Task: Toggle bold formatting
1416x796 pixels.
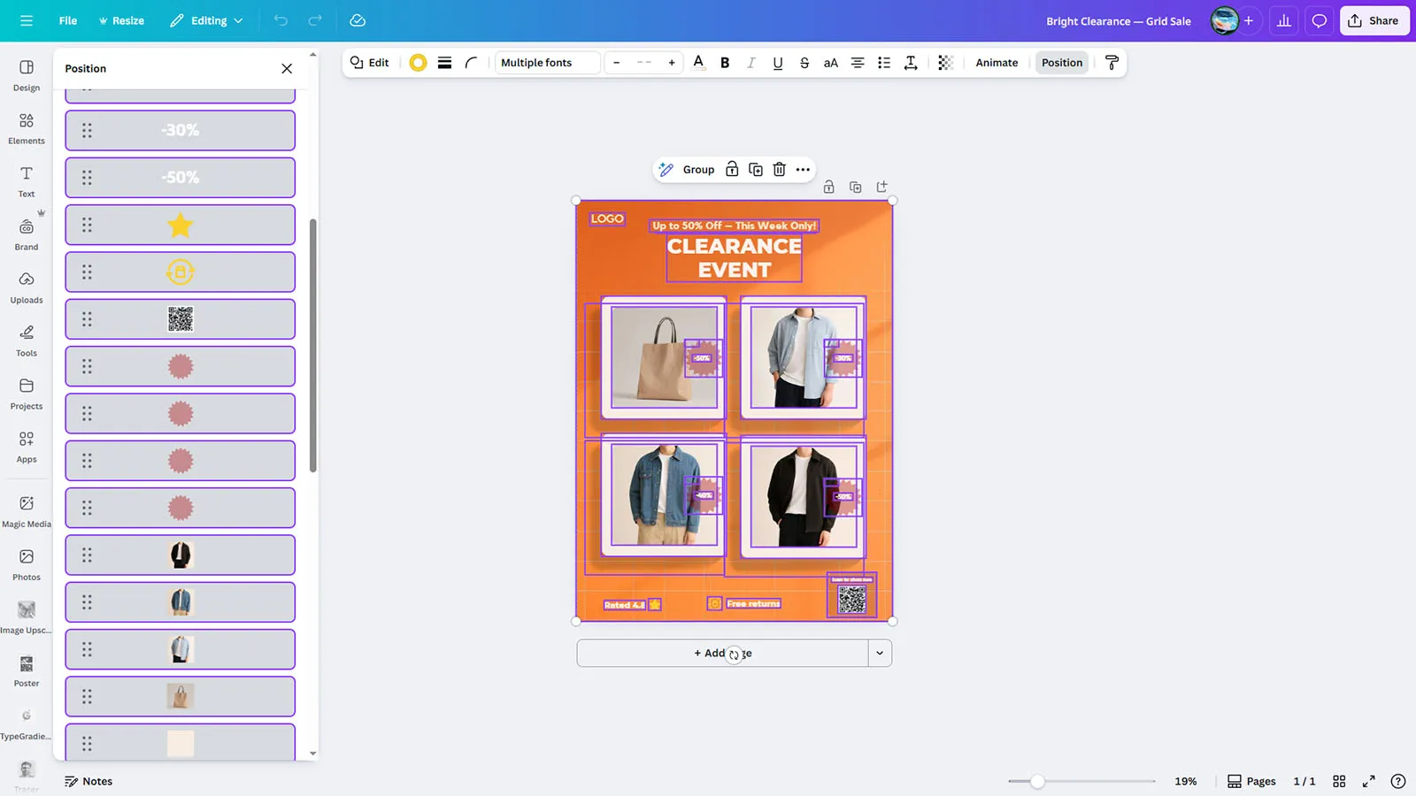Action: [x=725, y=63]
